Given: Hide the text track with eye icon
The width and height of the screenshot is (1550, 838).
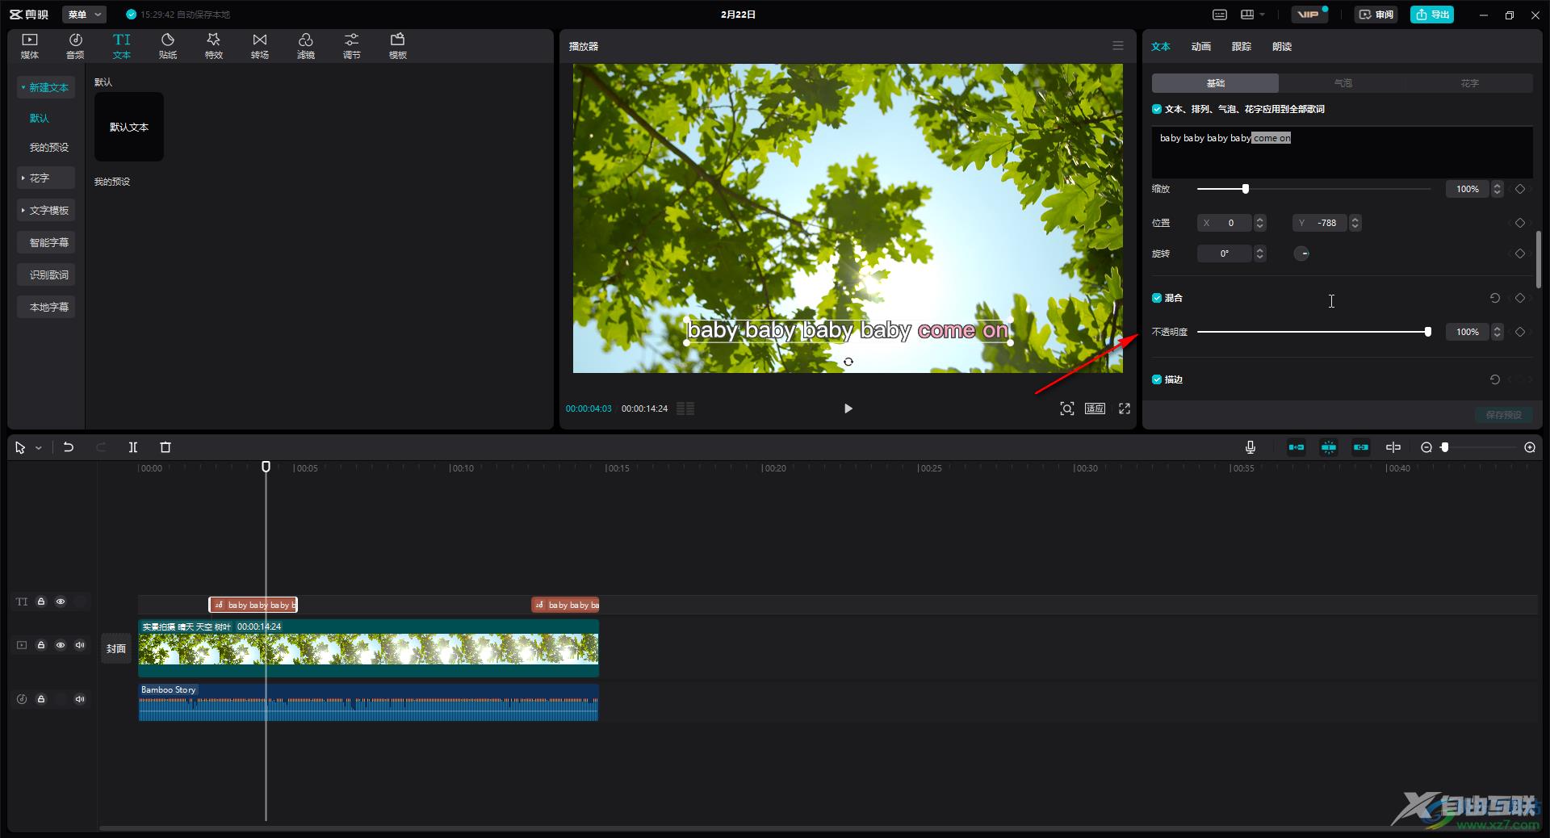Looking at the screenshot, I should click(61, 601).
